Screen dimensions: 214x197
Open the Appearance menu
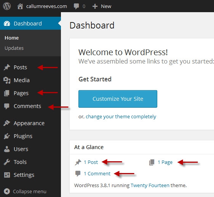[x=29, y=123]
